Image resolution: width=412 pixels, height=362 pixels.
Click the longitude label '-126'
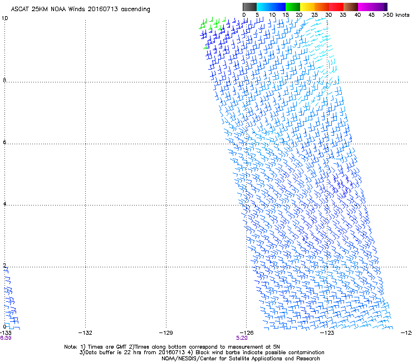(247, 333)
